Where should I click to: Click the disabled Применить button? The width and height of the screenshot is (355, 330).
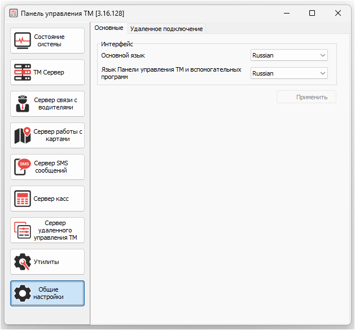(306, 97)
